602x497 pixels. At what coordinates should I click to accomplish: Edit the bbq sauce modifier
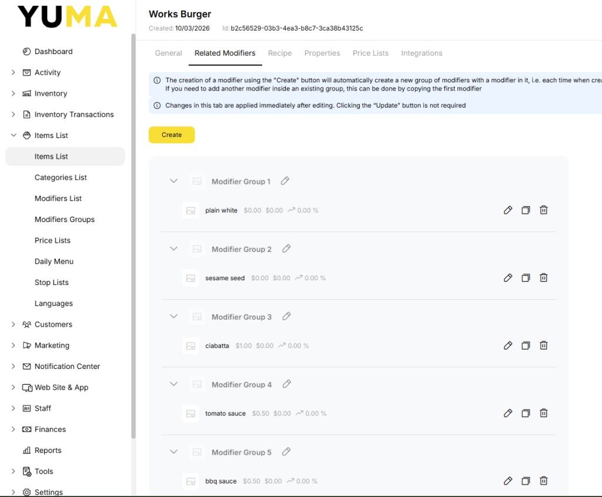point(507,481)
